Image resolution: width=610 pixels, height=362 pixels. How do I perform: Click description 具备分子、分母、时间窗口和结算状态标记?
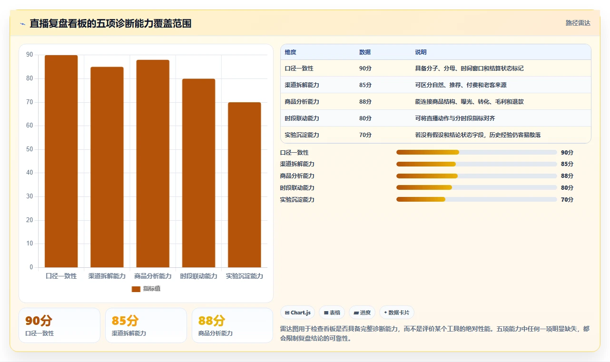pos(469,68)
